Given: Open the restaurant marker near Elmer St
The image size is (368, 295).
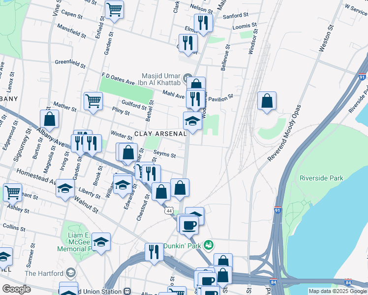Looking at the screenshot, I should (188, 43).
